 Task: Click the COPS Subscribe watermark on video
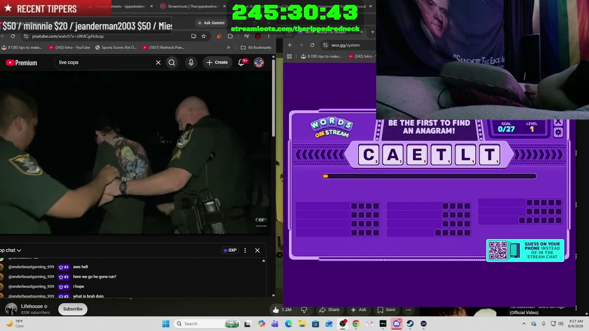[261, 223]
